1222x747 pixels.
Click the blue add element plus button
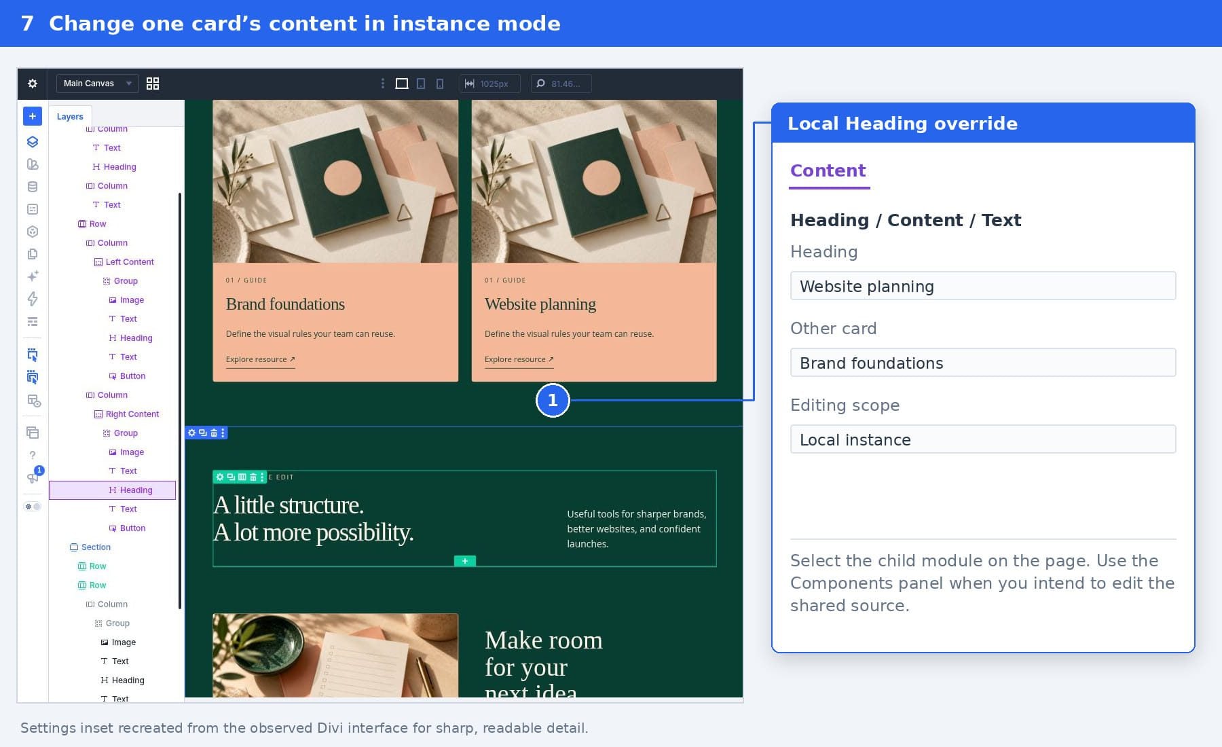[x=33, y=116]
